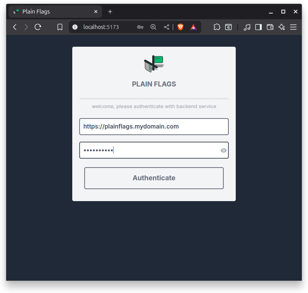Click the zoom magnifier in address bar
Viewport: 308px width, 293px height.
coord(153,27)
